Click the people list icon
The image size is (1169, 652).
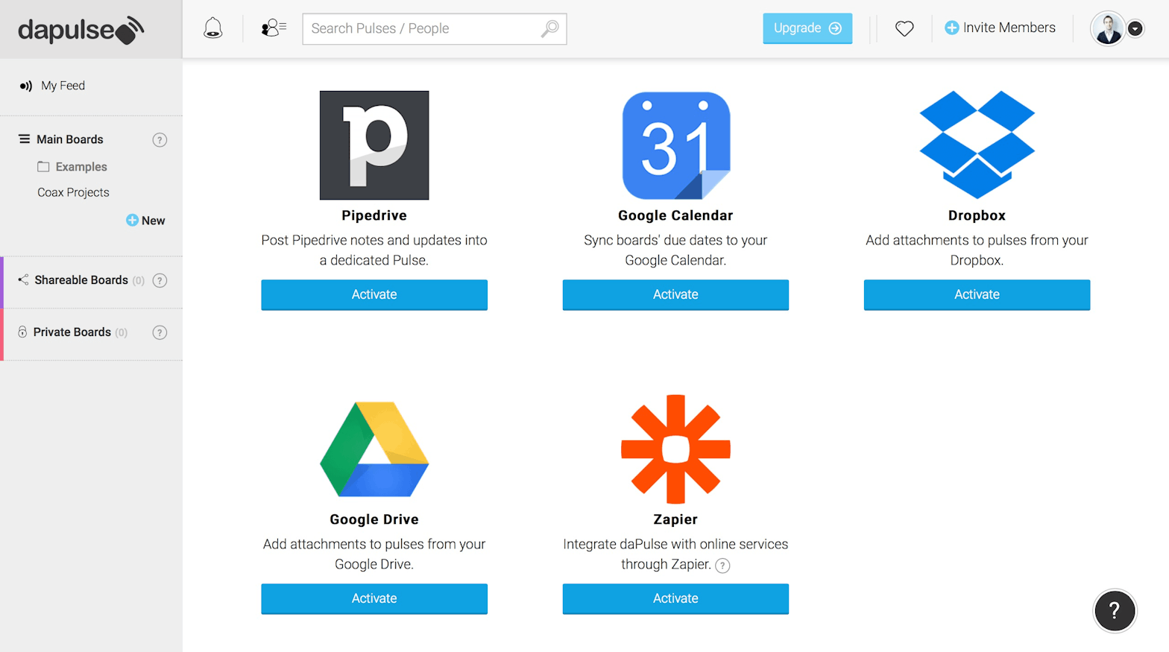click(x=274, y=28)
